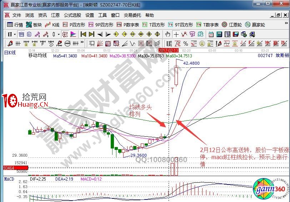Screen dimensions: 290x202
Task: Click the Ma5=41.3400 indicator value
Action: pos(65,56)
